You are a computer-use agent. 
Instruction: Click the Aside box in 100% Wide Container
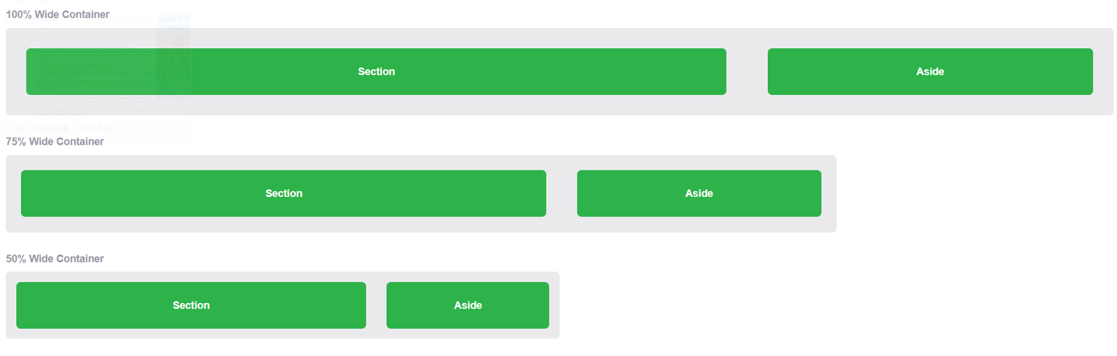tap(930, 71)
